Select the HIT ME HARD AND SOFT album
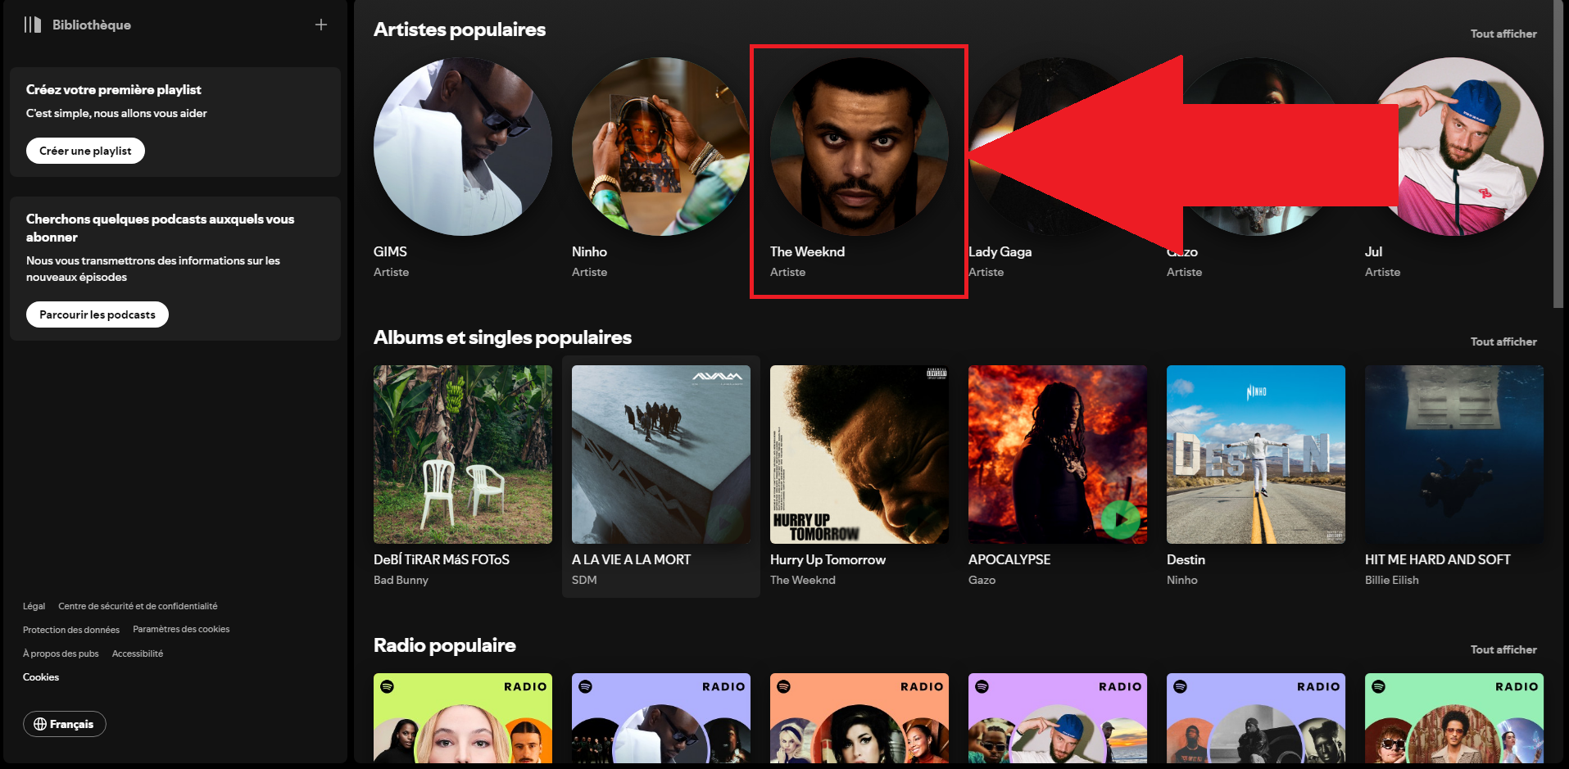 pos(1453,455)
